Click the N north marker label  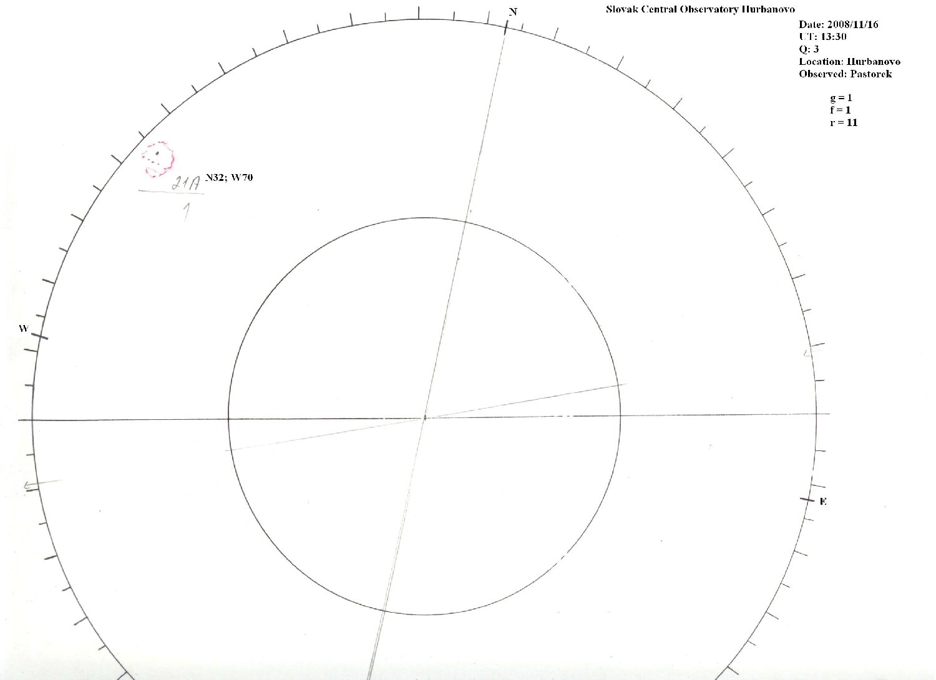(513, 12)
